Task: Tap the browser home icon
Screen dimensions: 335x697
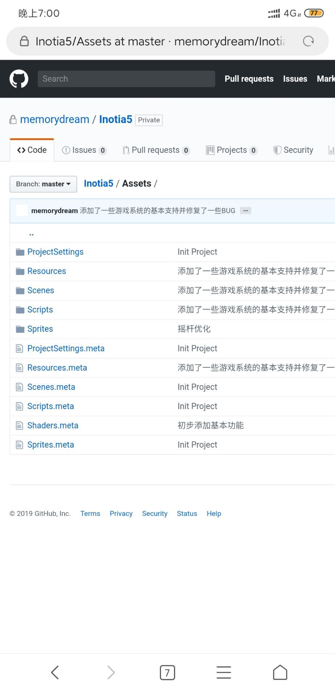Action: click(280, 672)
